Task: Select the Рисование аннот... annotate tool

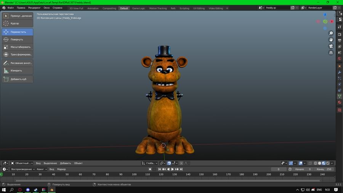Action: tap(18, 63)
